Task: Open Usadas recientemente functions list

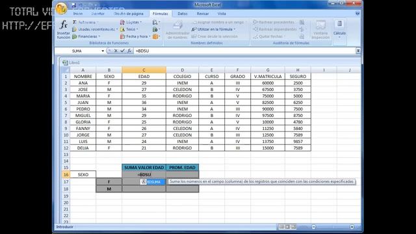Action: [x=95, y=29]
